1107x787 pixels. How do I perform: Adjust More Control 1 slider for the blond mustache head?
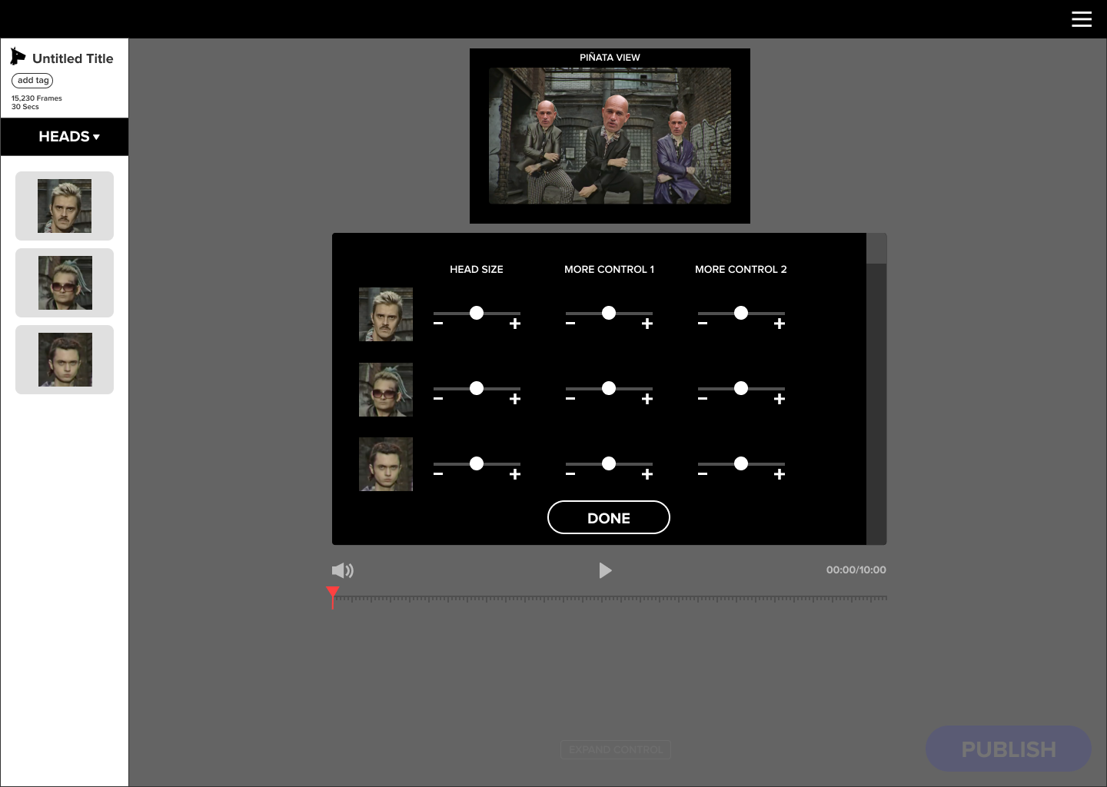point(609,313)
